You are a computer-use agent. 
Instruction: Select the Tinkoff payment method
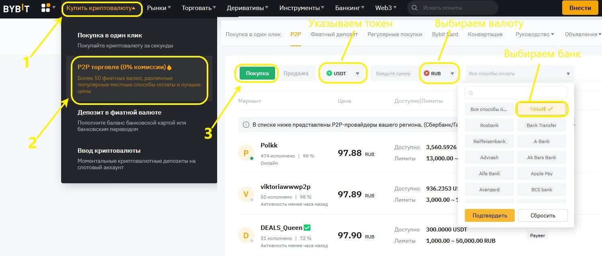541,109
